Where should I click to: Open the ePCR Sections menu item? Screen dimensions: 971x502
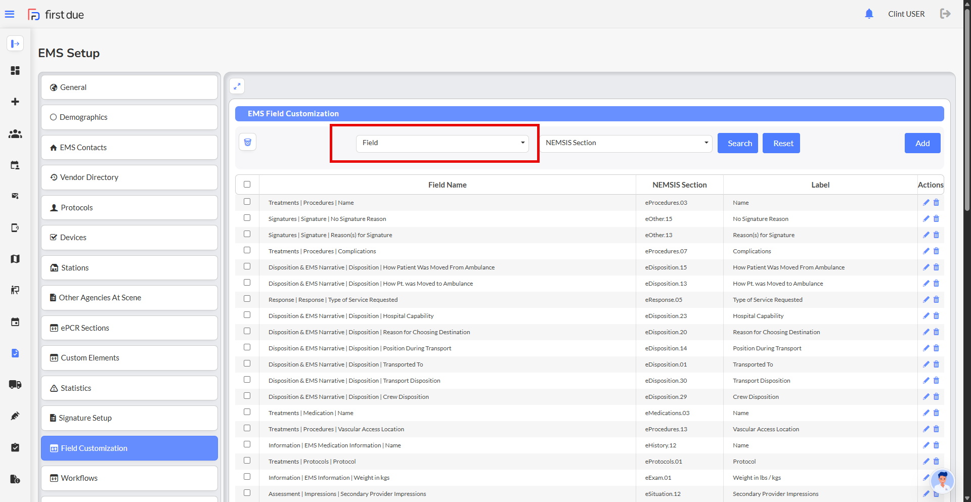129,328
